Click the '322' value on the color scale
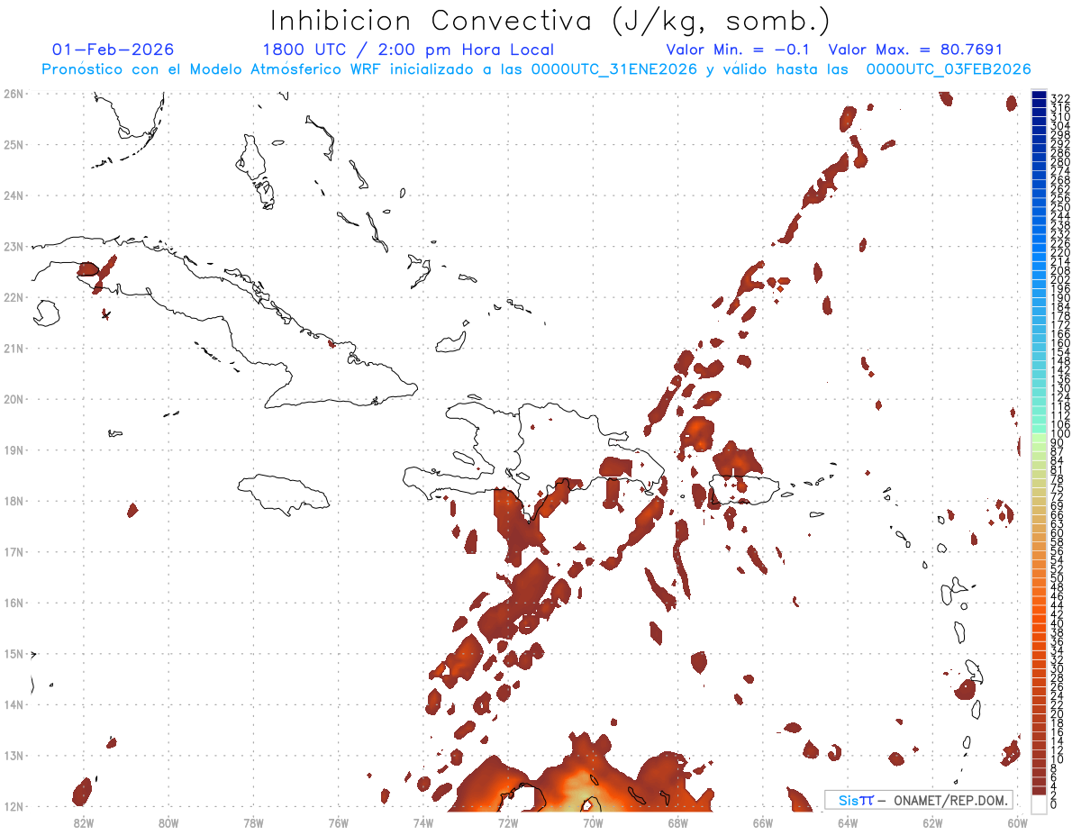1081x835 pixels. 1060,98
